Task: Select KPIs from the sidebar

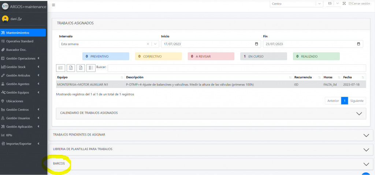Action: coord(9,135)
